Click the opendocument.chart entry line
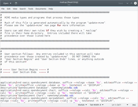This screenshot has height=107, width=138. [67, 90]
